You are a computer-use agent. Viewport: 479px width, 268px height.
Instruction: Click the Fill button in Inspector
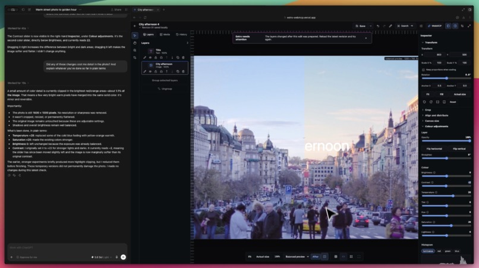click(x=442, y=94)
